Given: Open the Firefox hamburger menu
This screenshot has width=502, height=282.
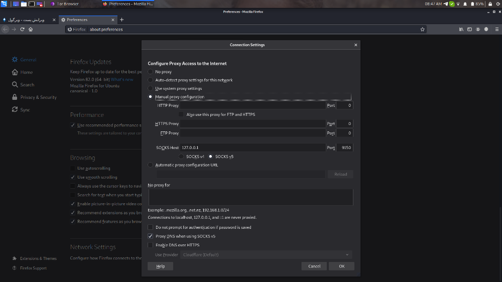Looking at the screenshot, I should 497,29.
